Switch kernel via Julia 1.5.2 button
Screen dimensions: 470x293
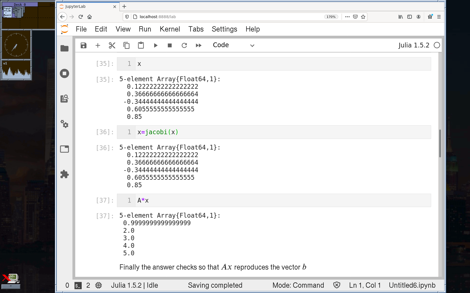tap(413, 45)
